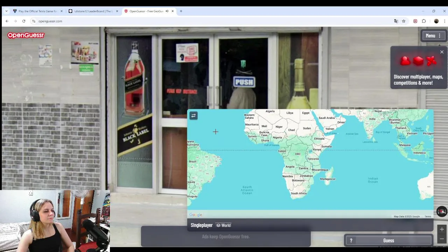Click Saudi Arabia on the map
The width and height of the screenshot is (448, 252).
click(327, 118)
